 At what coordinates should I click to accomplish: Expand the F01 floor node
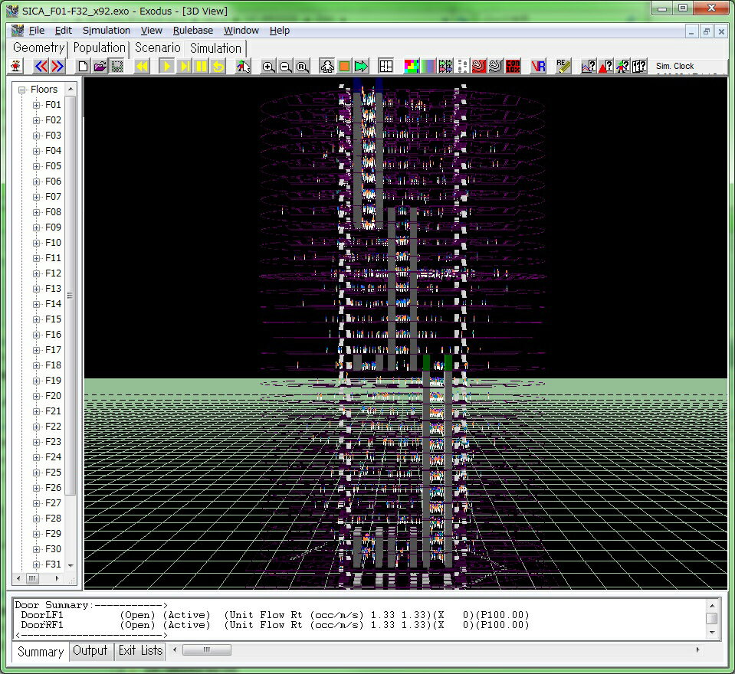(x=36, y=105)
